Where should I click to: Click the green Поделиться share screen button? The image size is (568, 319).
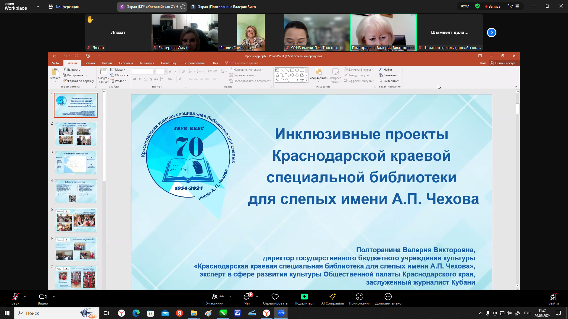tap(304, 299)
